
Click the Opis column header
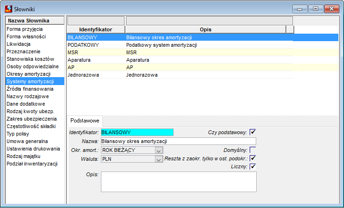point(206,29)
